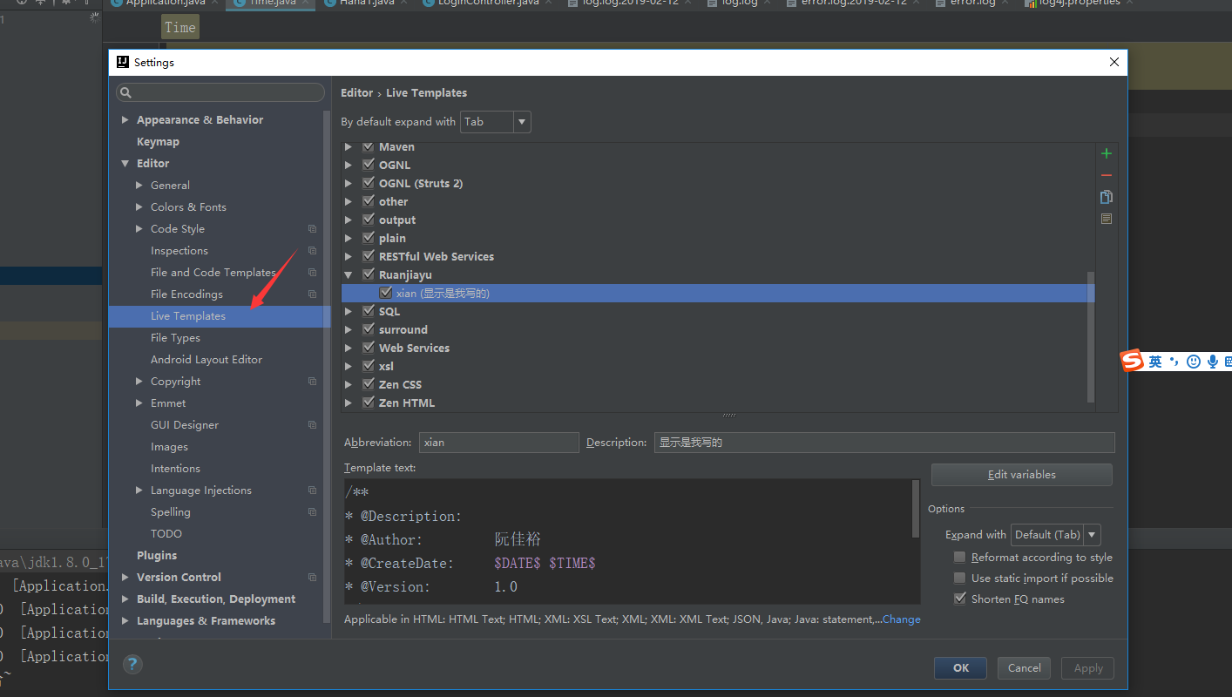Click the Apply button
1232x697 pixels.
click(x=1088, y=668)
